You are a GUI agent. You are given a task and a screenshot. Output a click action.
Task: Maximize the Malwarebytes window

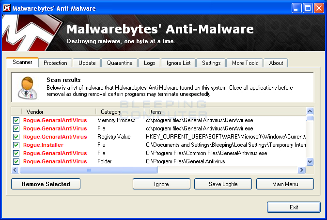coord(308,8)
